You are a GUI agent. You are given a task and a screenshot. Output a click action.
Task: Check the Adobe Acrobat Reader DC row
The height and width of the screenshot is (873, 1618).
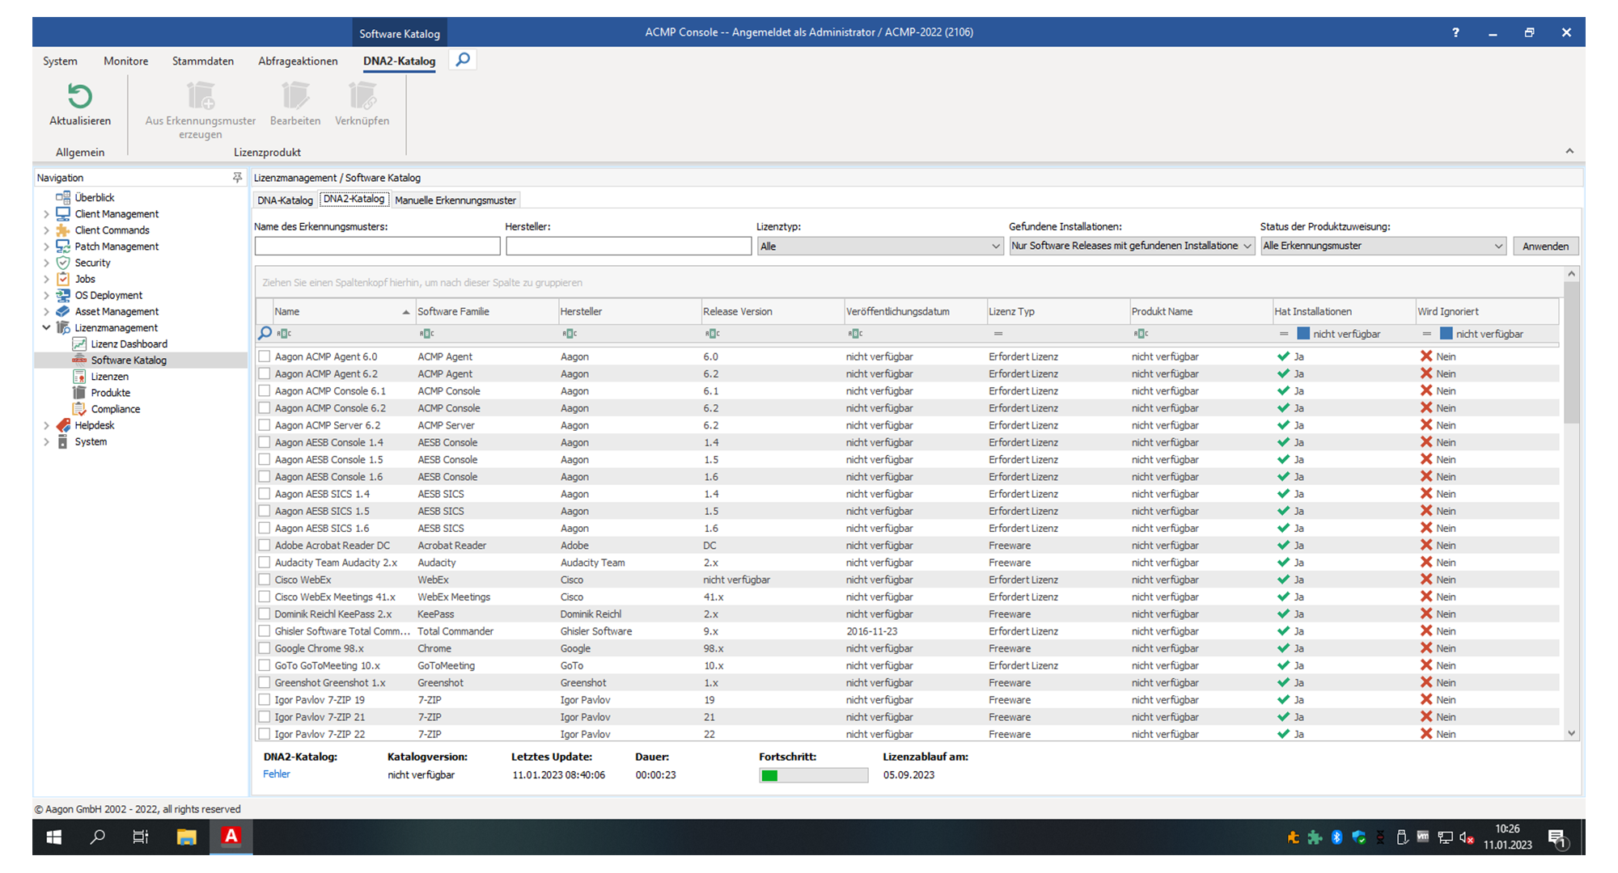(264, 546)
